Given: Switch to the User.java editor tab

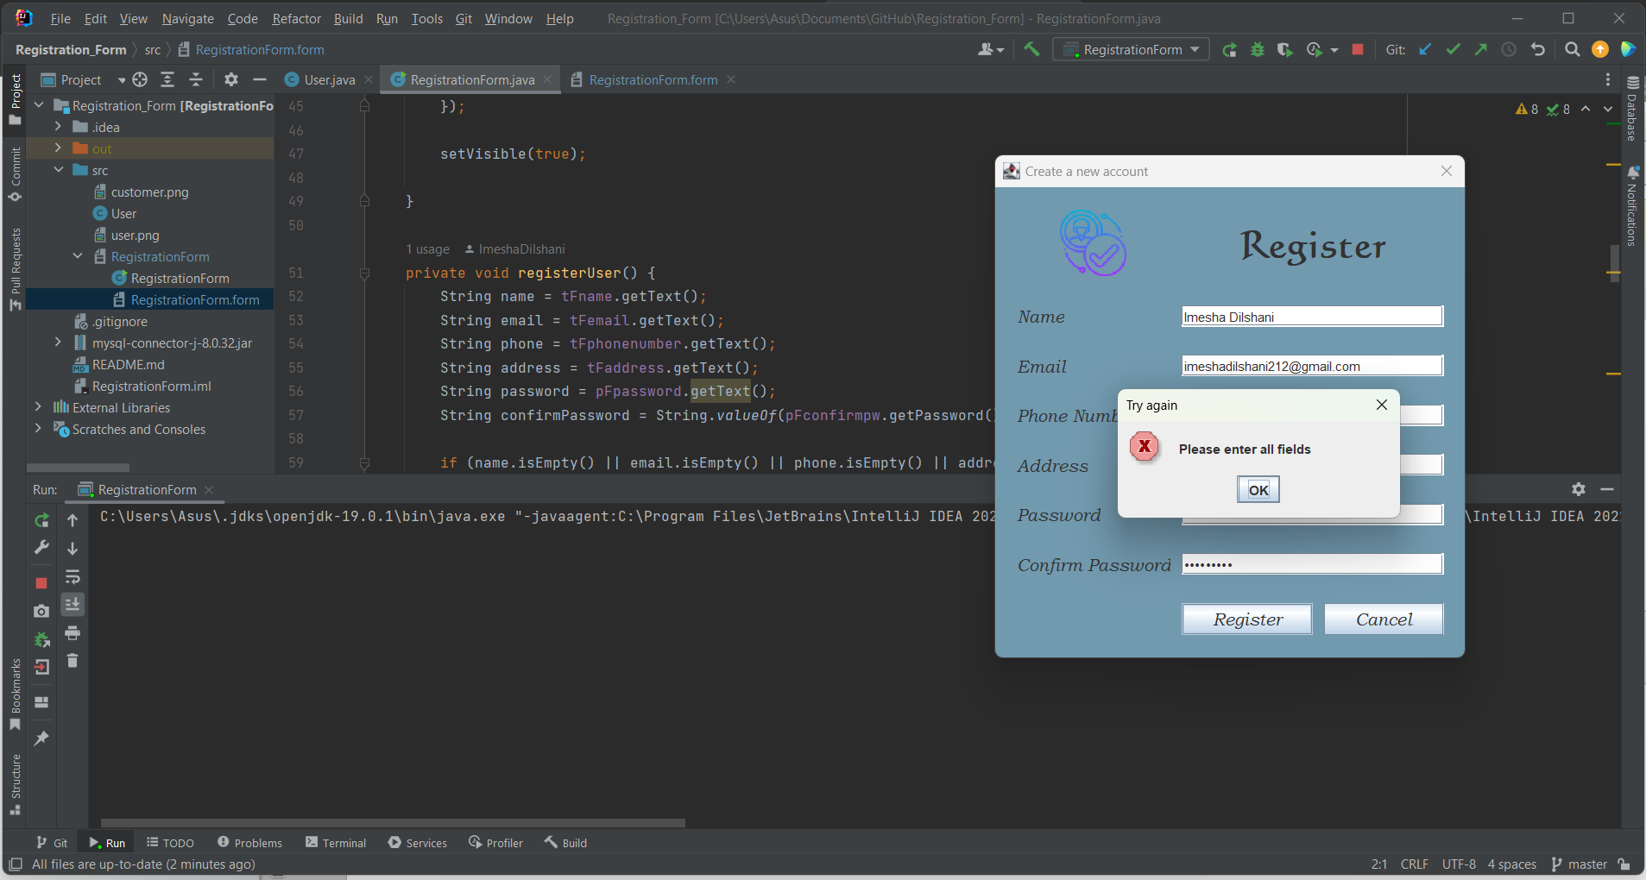Looking at the screenshot, I should (328, 79).
